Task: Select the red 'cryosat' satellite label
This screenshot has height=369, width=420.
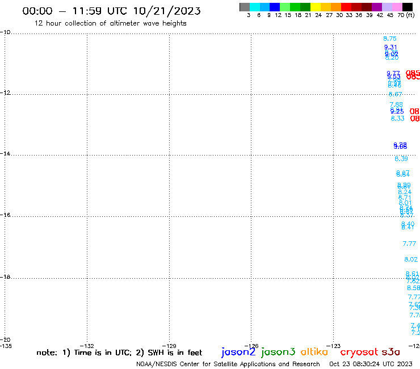Action: coord(359,352)
